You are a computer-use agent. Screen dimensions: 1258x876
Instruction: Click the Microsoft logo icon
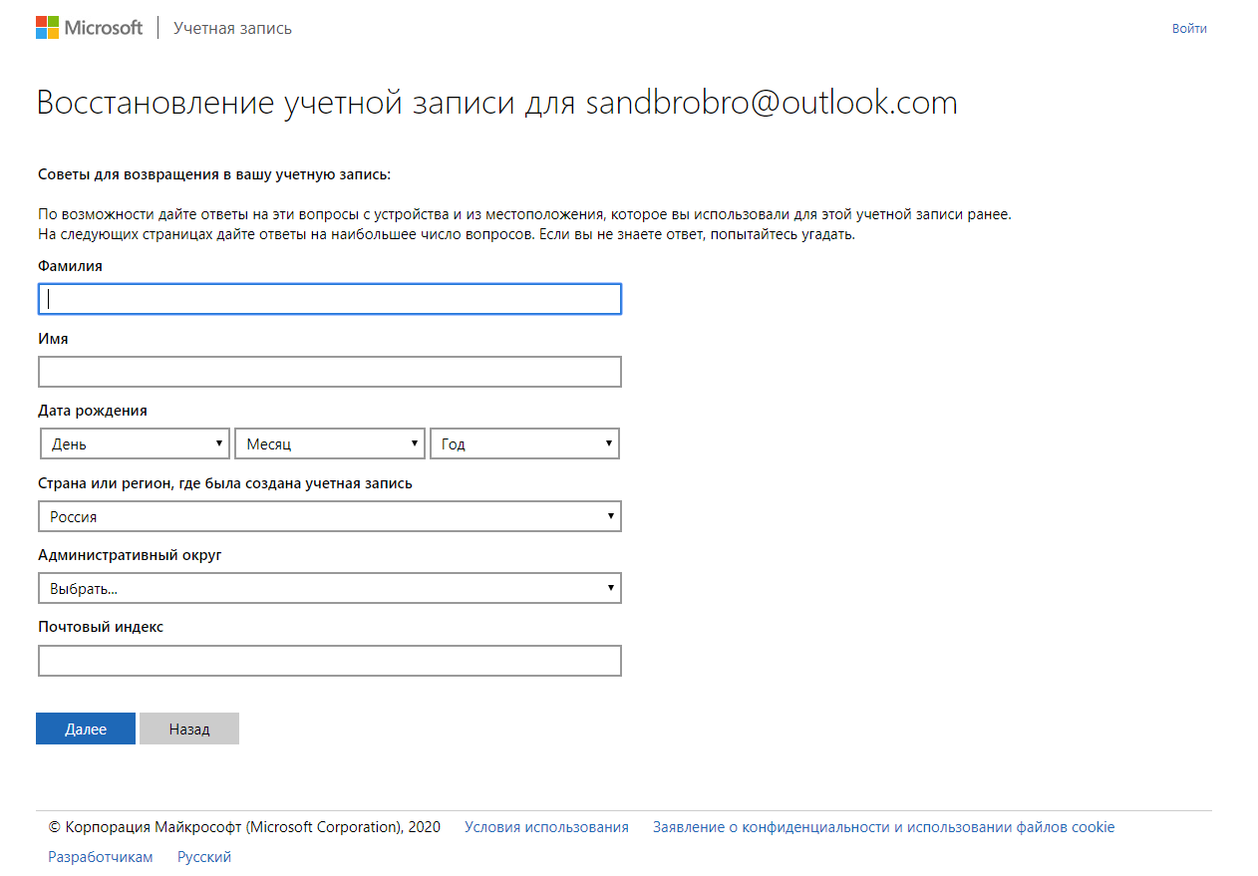point(47,28)
